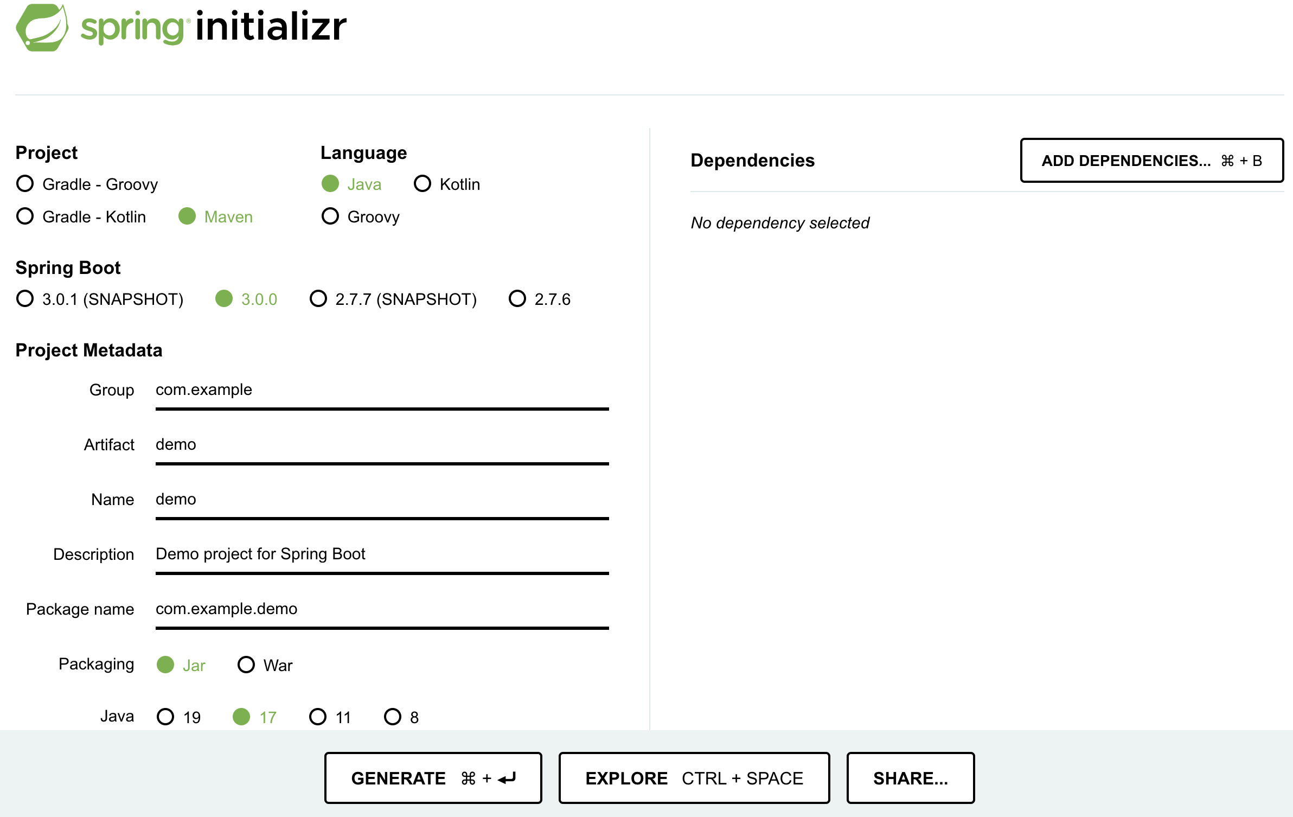This screenshot has width=1293, height=817.
Task: Select Spring Boot version 2.7.6
Action: click(x=517, y=299)
